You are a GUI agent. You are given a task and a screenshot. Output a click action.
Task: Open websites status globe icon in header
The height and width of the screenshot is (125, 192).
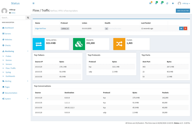(156, 3)
